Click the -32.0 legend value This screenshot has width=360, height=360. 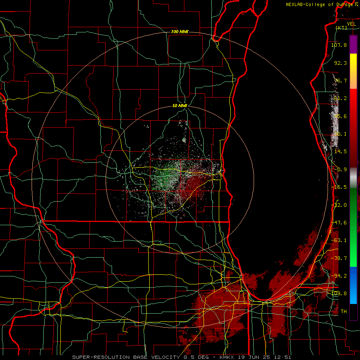point(339,205)
